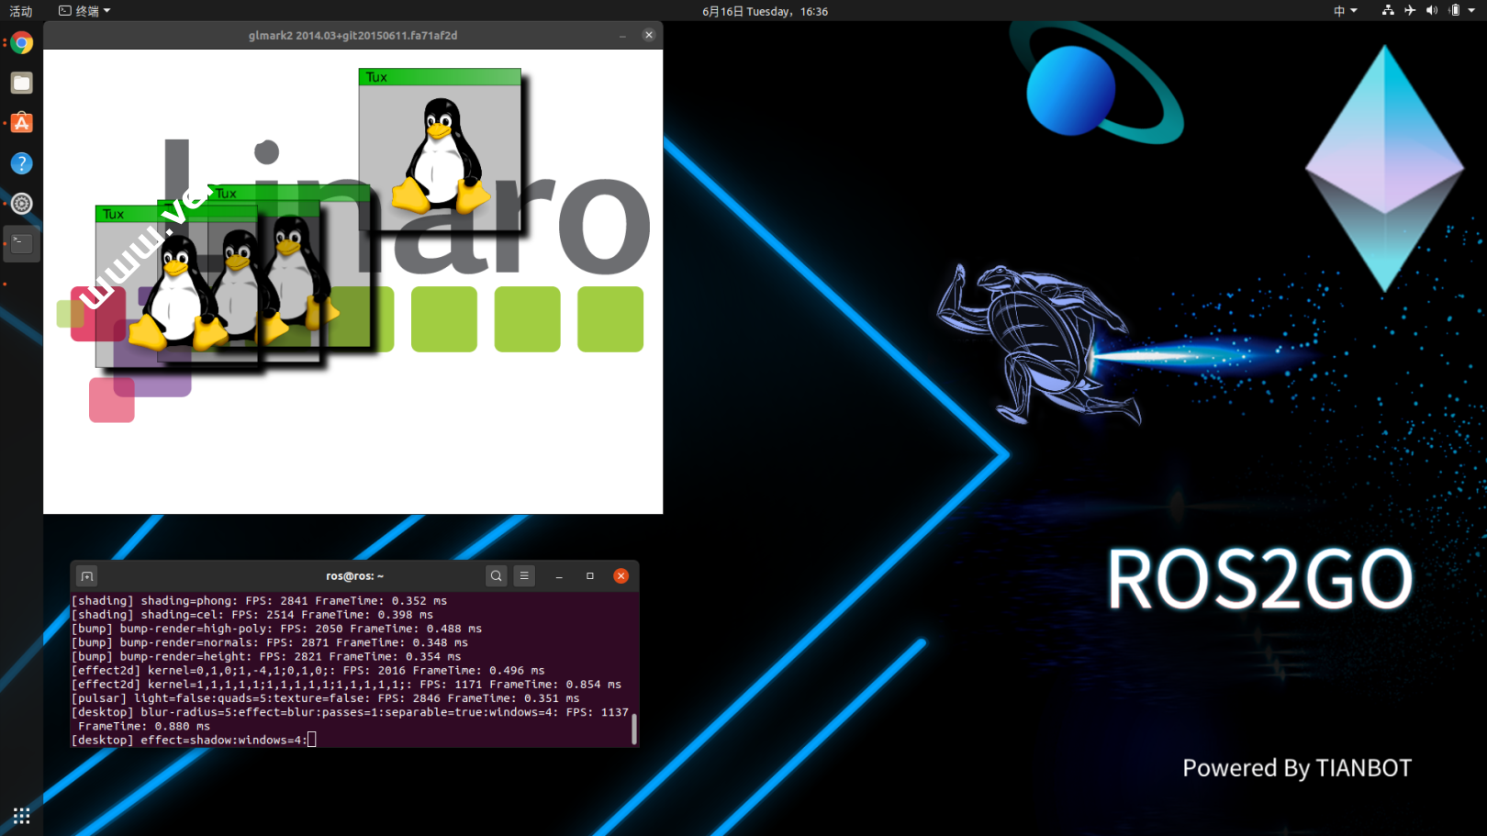Close the glmark2 benchmark window
Image resolution: width=1487 pixels, height=836 pixels.
click(x=649, y=35)
